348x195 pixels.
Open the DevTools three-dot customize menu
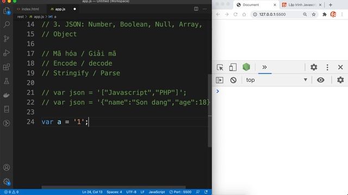click(x=327, y=67)
